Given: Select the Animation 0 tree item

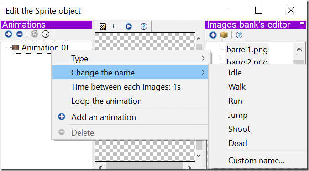Looking at the screenshot, I should 39,47.
